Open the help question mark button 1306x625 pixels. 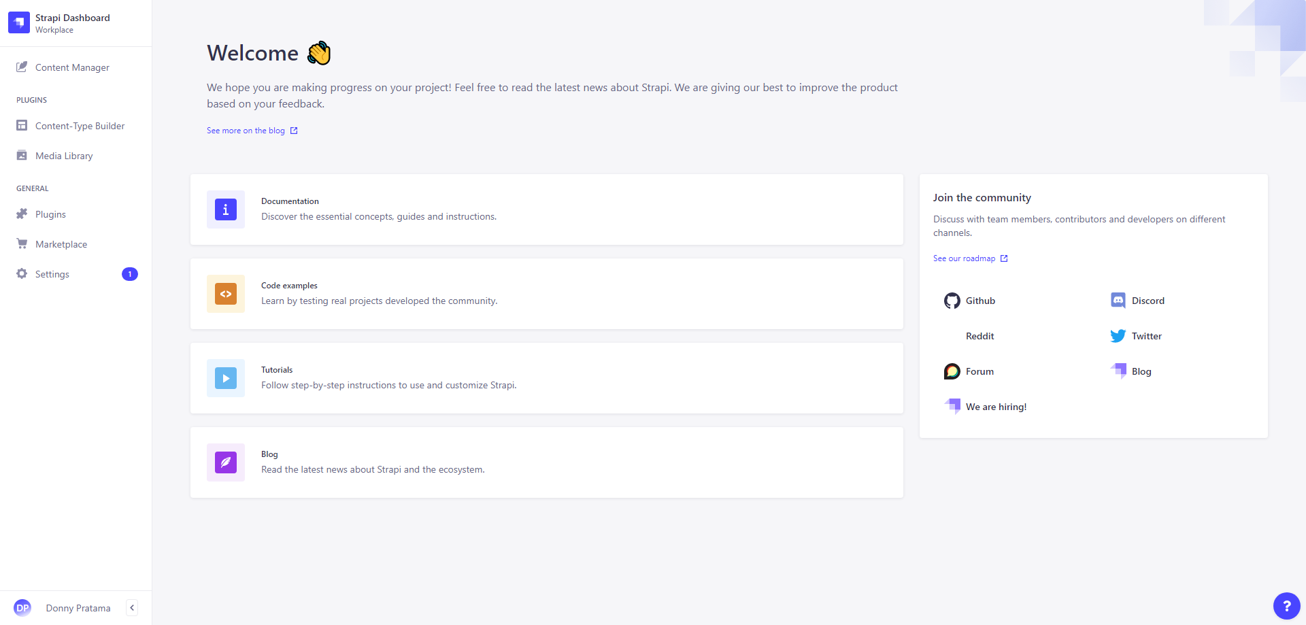[x=1286, y=605]
